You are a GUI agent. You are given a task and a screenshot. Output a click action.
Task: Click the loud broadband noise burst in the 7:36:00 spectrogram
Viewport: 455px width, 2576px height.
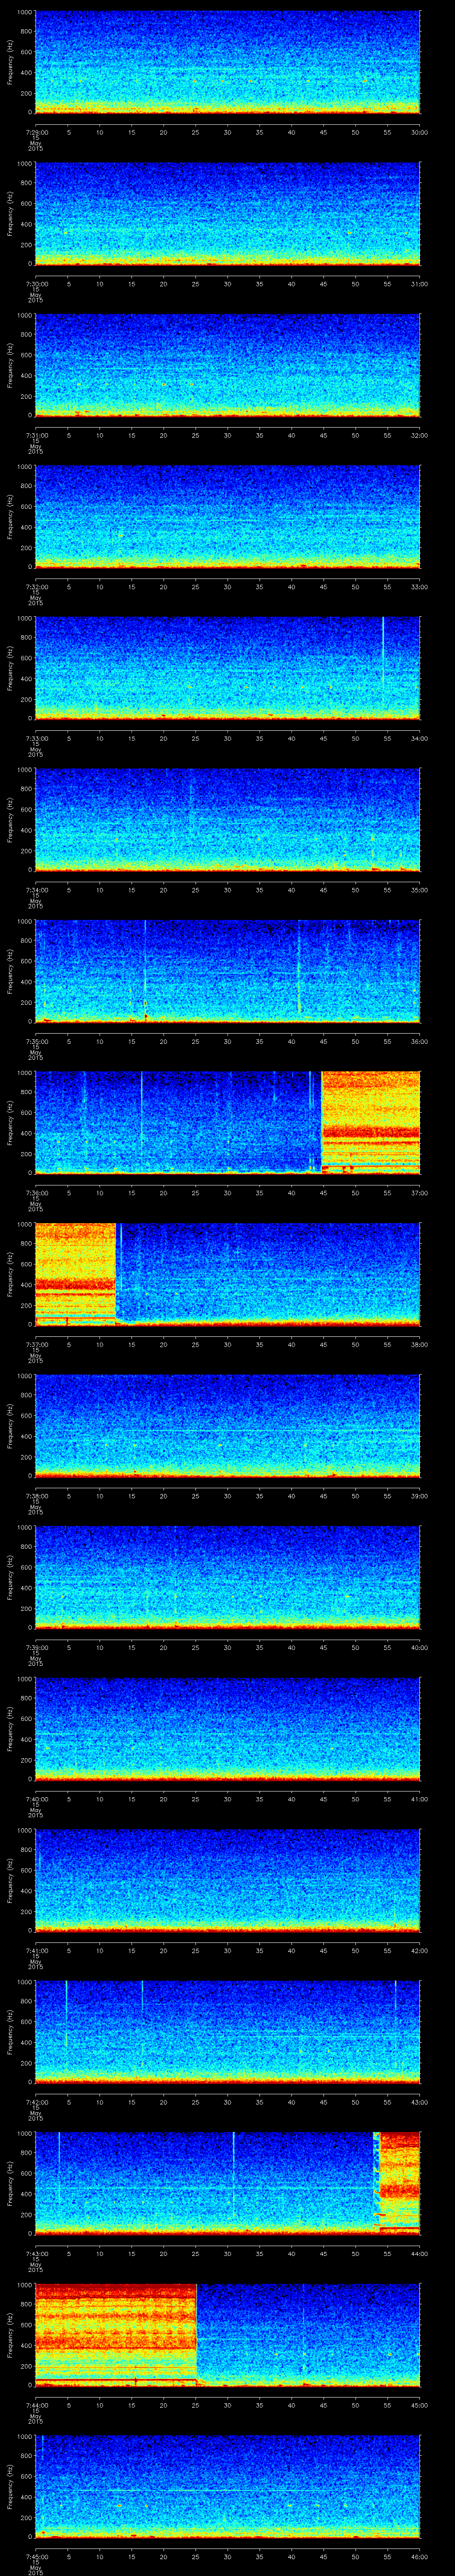click(x=370, y=1122)
